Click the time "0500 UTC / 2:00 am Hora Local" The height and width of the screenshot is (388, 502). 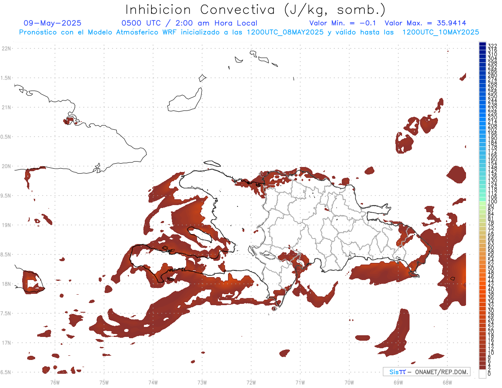(x=190, y=23)
